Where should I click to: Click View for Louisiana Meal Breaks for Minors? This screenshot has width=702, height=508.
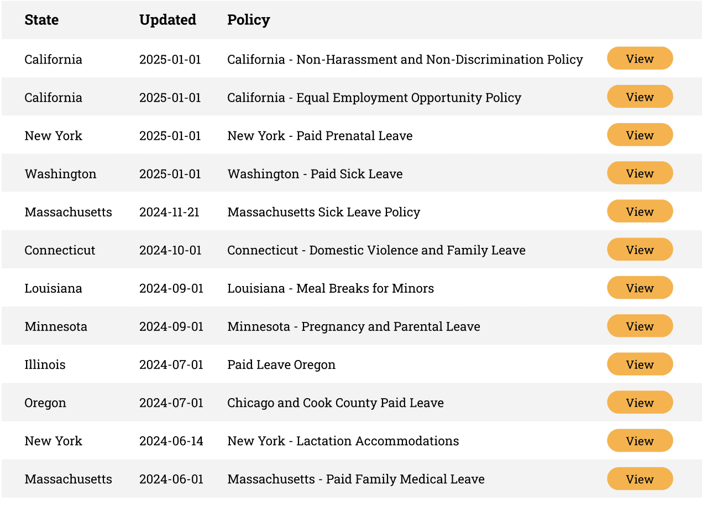(x=640, y=288)
